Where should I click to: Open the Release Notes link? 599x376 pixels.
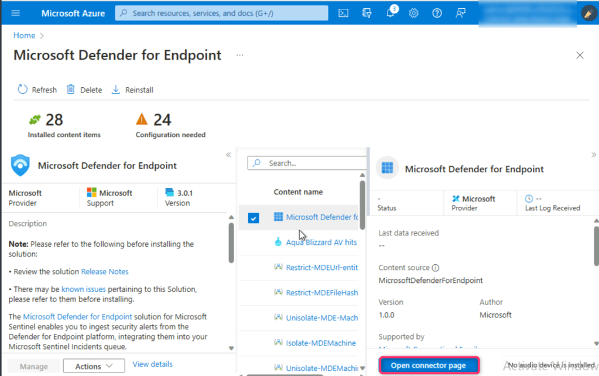(x=105, y=272)
